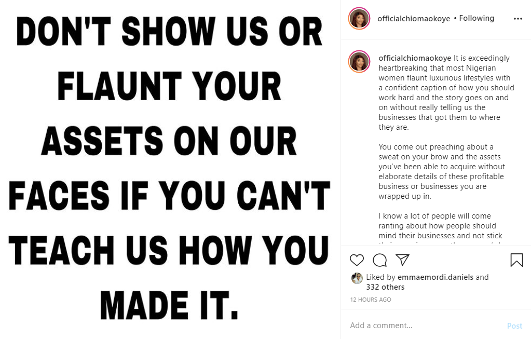Open the three-dot more options menu

click(x=518, y=19)
